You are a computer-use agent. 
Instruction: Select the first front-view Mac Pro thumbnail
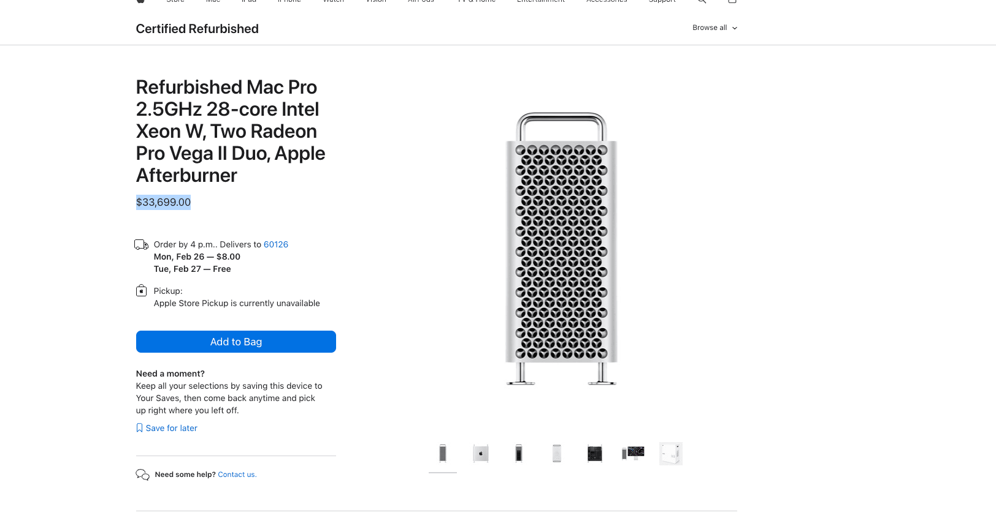pyautogui.click(x=443, y=453)
